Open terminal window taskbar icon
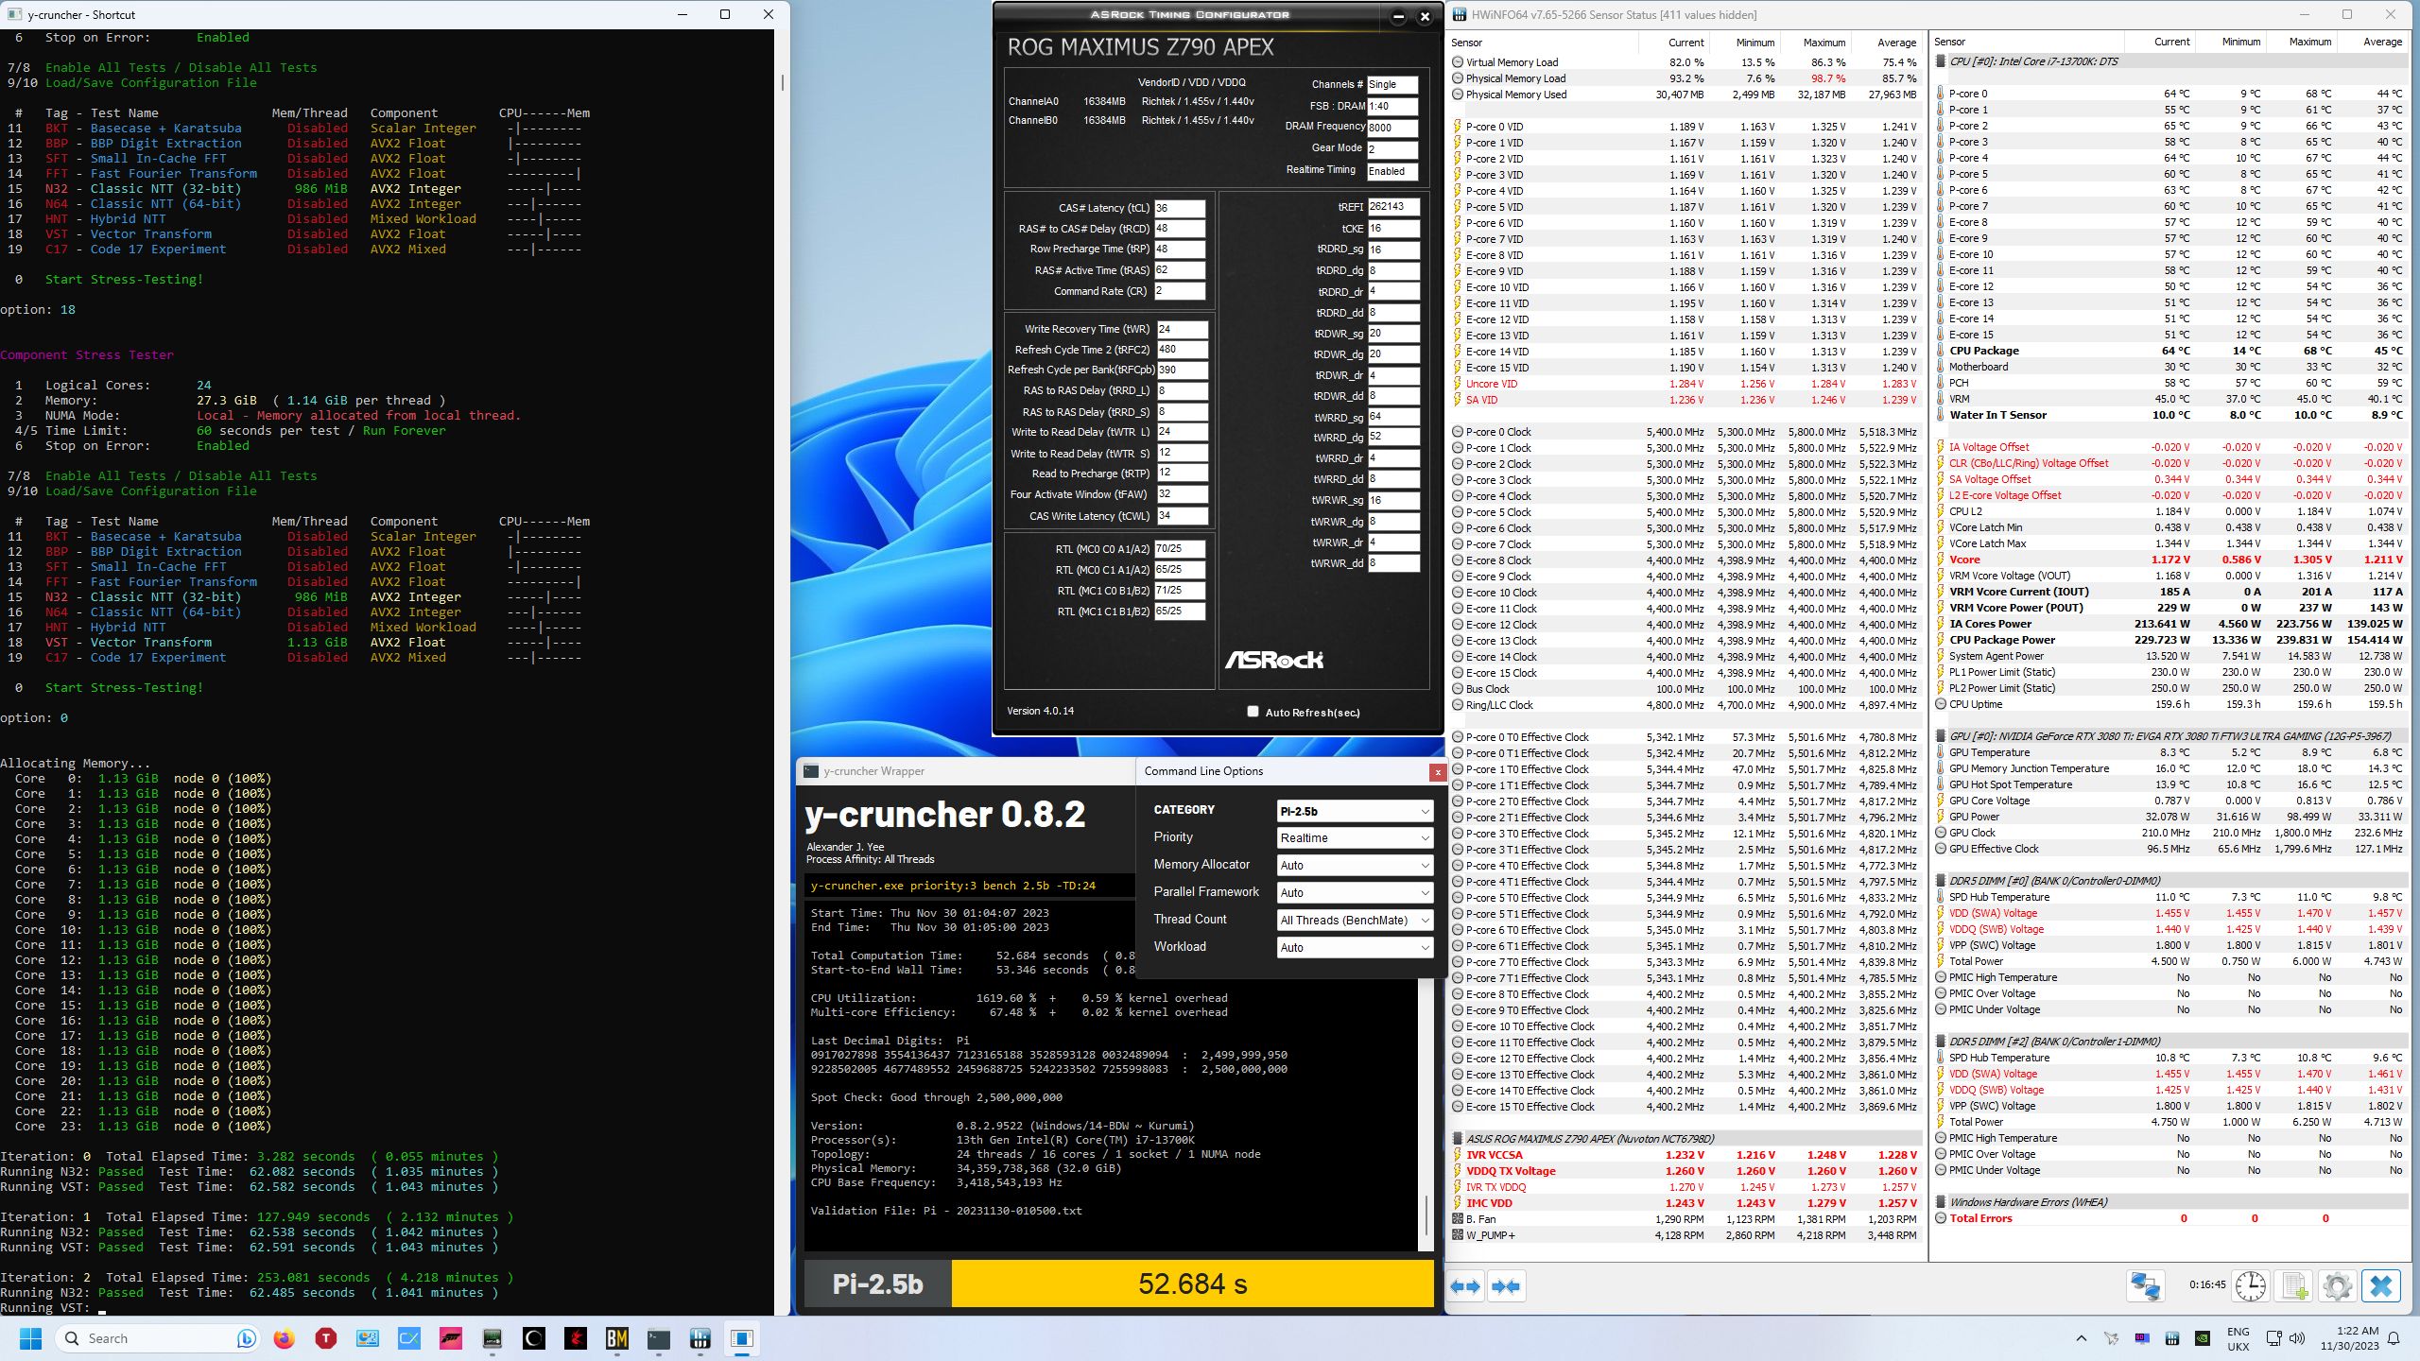The image size is (2420, 1361). click(x=659, y=1338)
